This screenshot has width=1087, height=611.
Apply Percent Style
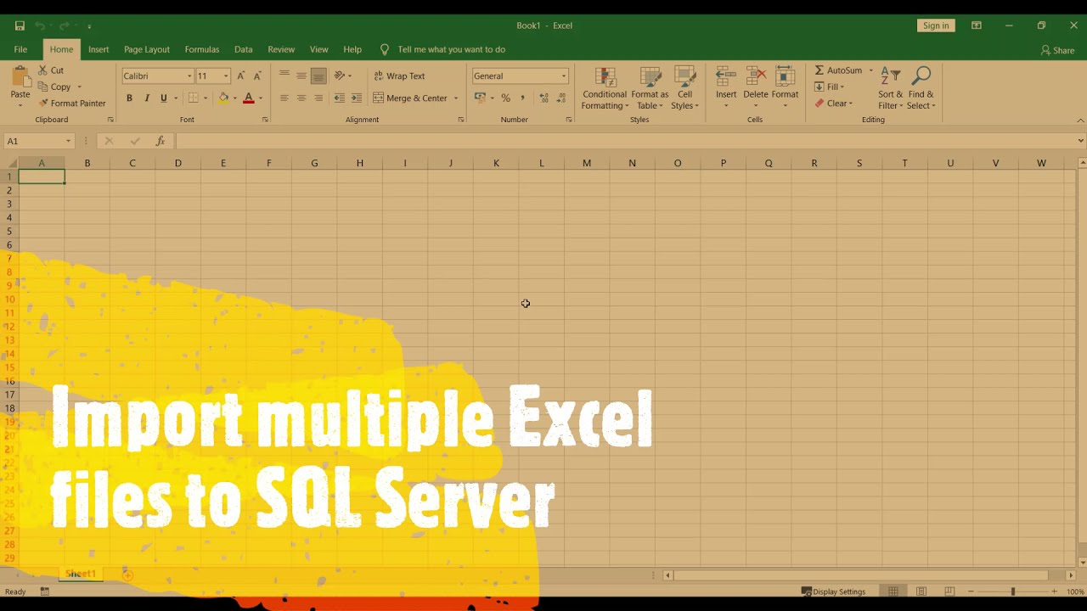(506, 98)
